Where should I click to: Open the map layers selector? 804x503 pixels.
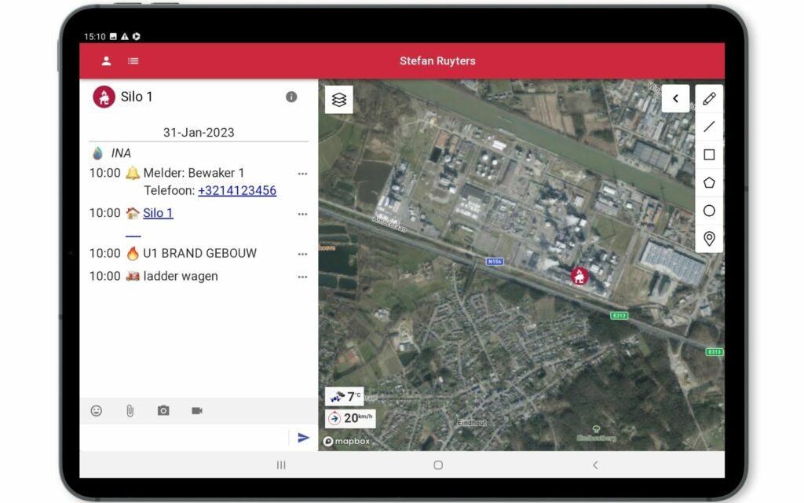(x=339, y=100)
